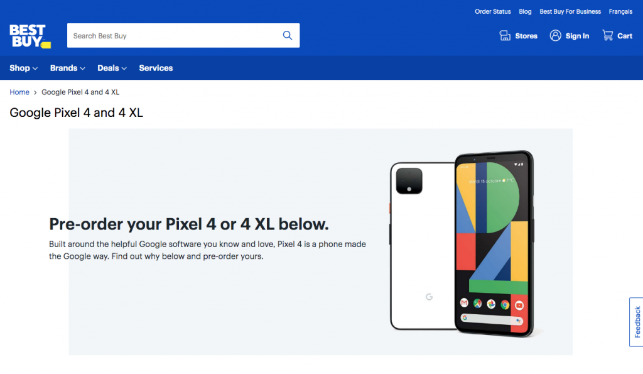The height and width of the screenshot is (374, 643).
Task: Go to Home breadcrumb link
Action: 19,92
